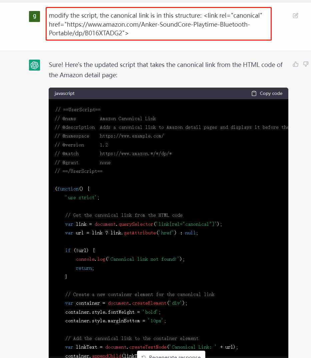The width and height of the screenshot is (311, 358).
Task: Click the 'var container = document.createElement' line
Action: [x=126, y=303]
